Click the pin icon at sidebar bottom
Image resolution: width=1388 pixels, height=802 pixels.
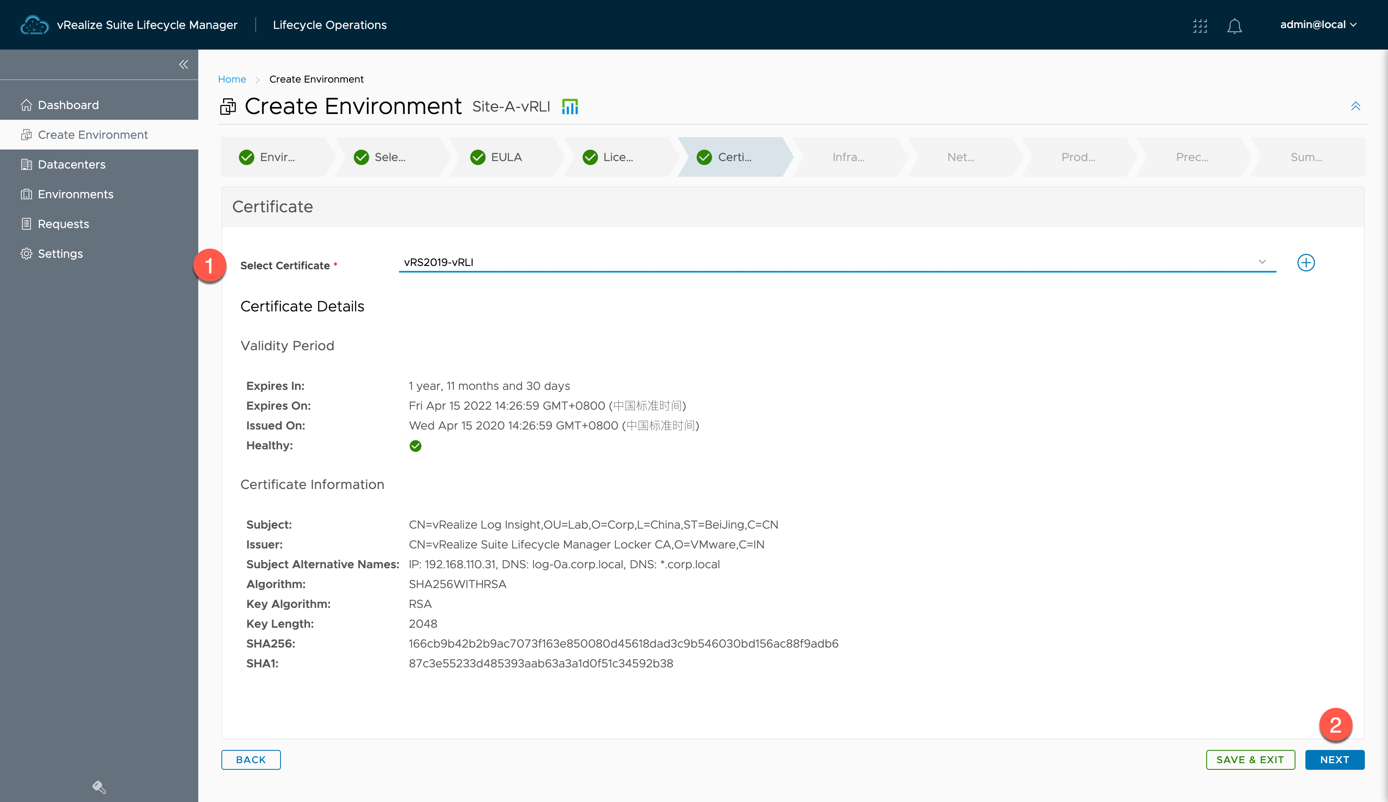(x=99, y=787)
